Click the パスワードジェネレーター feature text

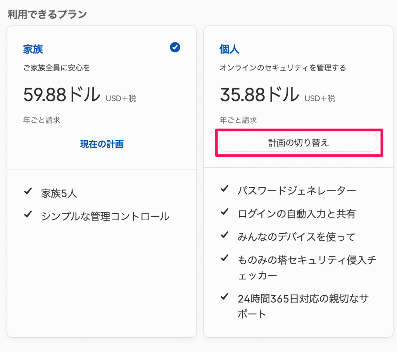click(x=297, y=191)
